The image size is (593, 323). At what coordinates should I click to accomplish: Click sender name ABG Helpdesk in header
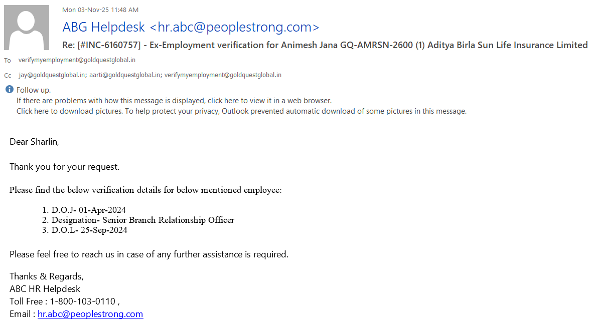pos(104,27)
